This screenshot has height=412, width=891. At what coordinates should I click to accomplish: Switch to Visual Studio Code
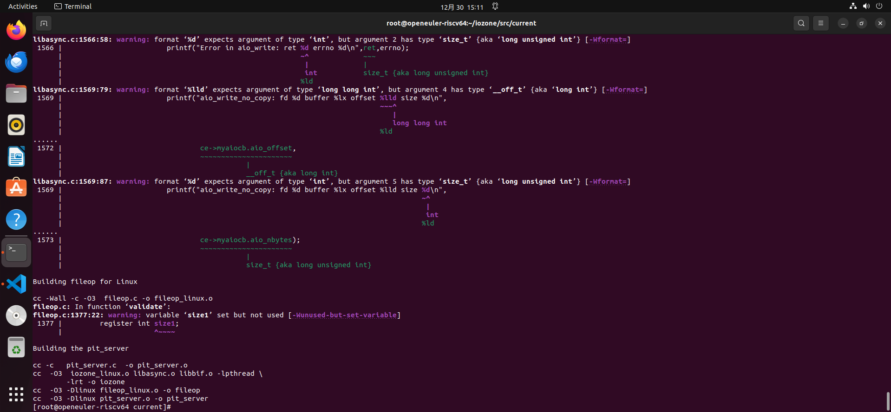[x=16, y=284]
